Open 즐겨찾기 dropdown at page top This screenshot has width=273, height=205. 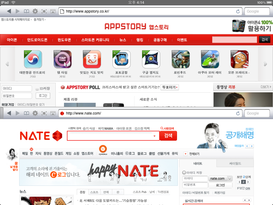pyautogui.click(x=39, y=19)
